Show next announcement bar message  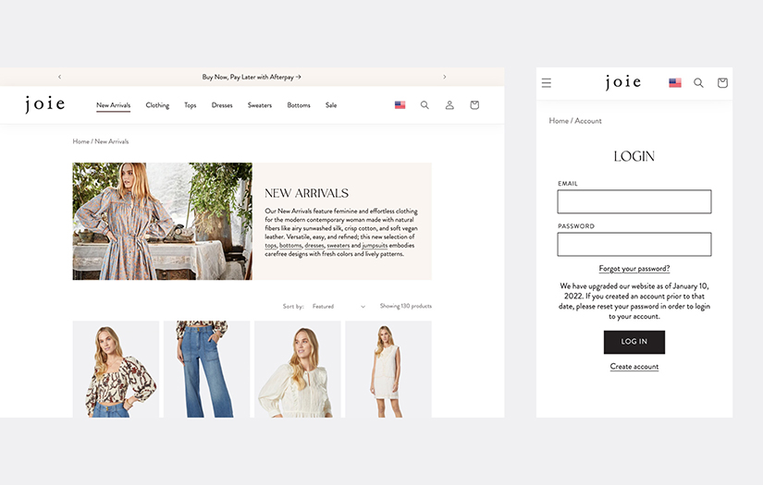[x=444, y=77]
